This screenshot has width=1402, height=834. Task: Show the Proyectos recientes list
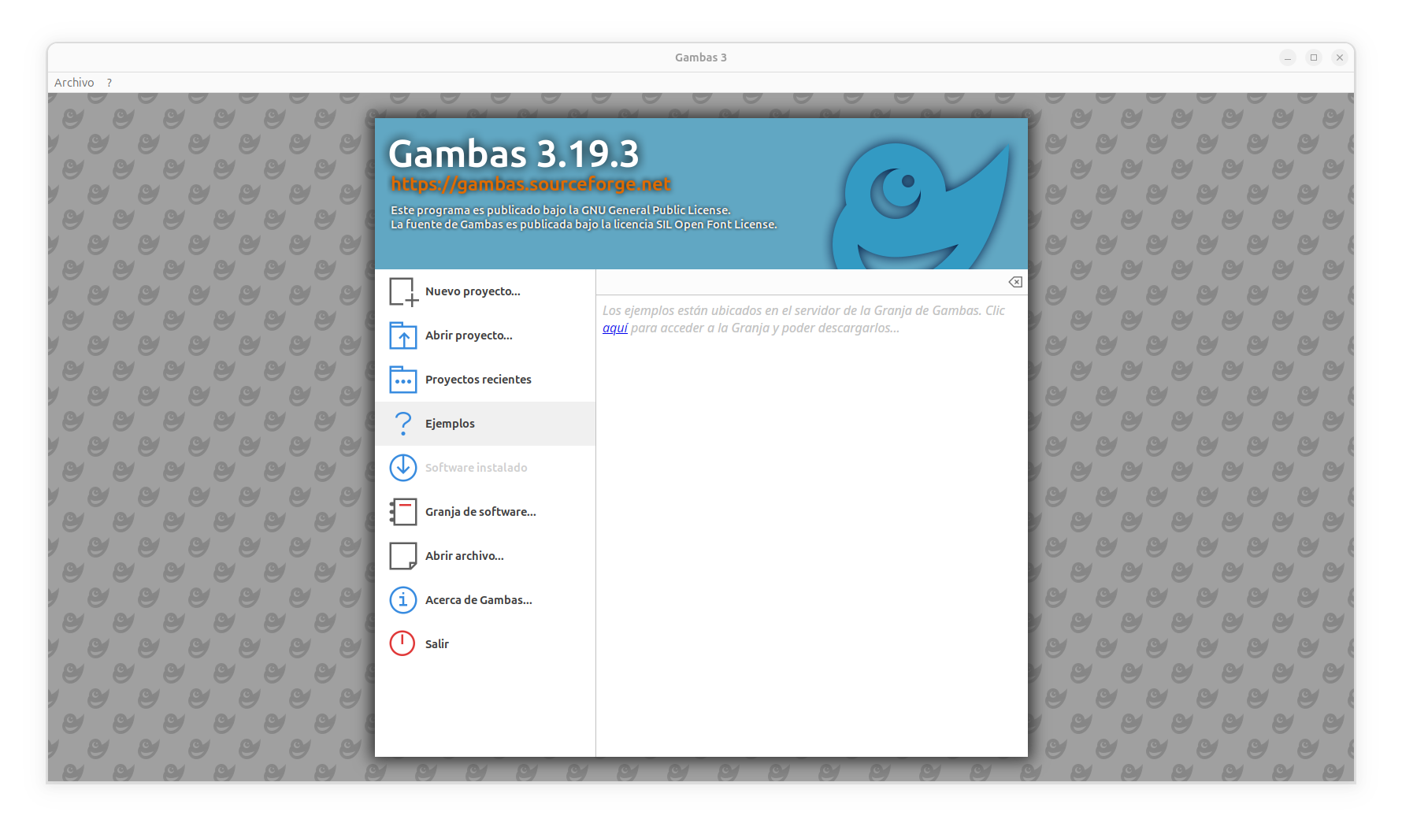pos(478,380)
